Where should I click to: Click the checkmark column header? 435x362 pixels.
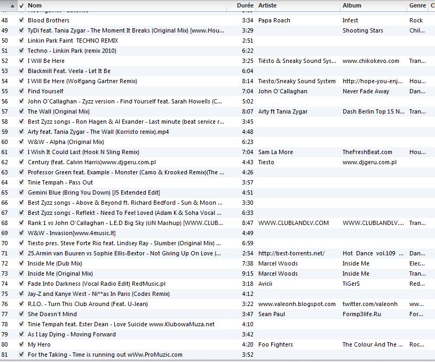(21, 5)
